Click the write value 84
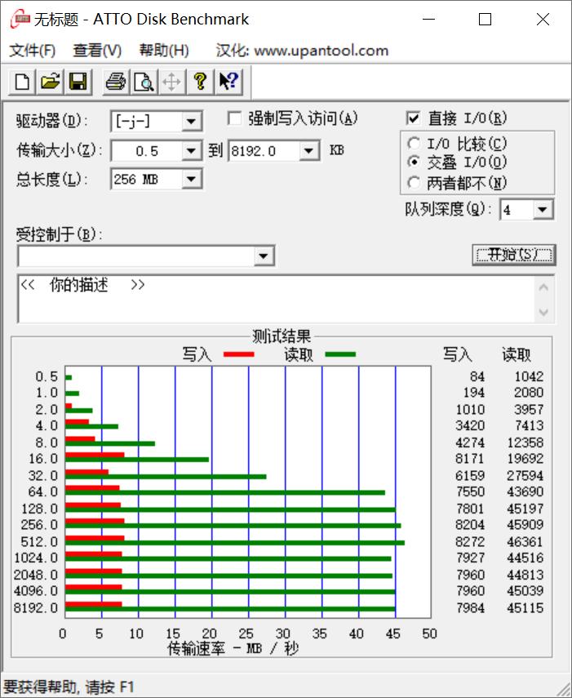This screenshot has width=572, height=698. click(477, 376)
